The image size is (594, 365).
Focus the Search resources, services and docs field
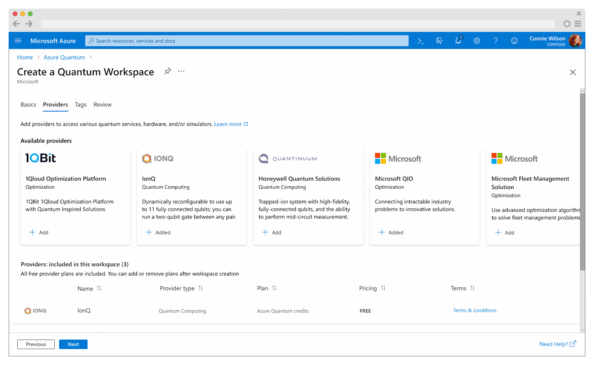[247, 41]
